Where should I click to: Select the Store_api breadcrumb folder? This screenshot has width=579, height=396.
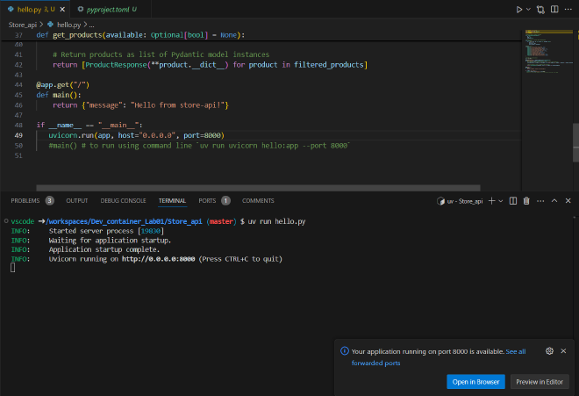23,25
